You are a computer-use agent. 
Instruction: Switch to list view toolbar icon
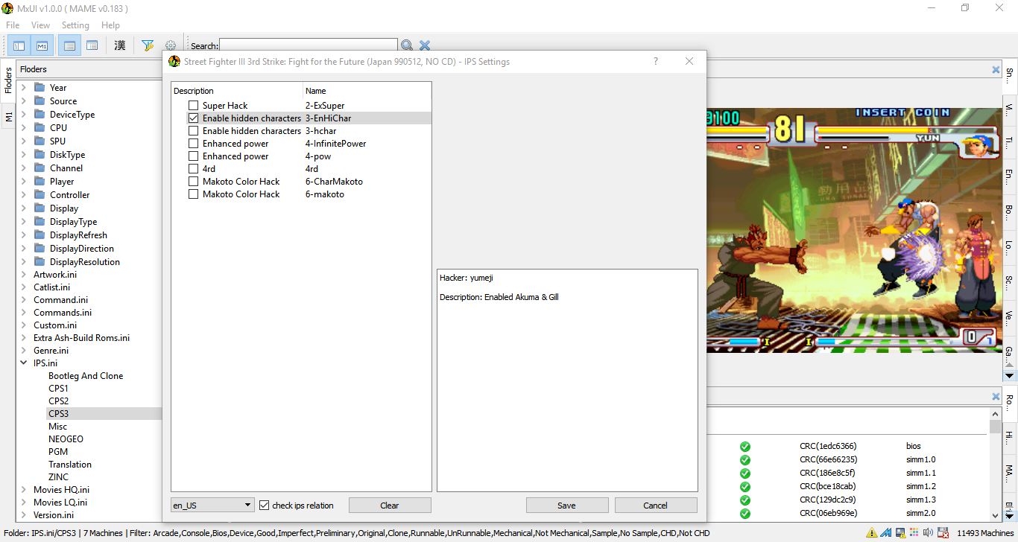[69, 46]
